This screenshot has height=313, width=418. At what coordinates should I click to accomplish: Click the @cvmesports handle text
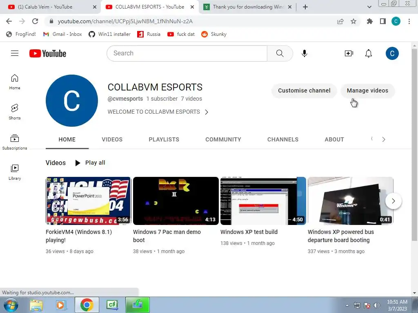[x=125, y=99]
